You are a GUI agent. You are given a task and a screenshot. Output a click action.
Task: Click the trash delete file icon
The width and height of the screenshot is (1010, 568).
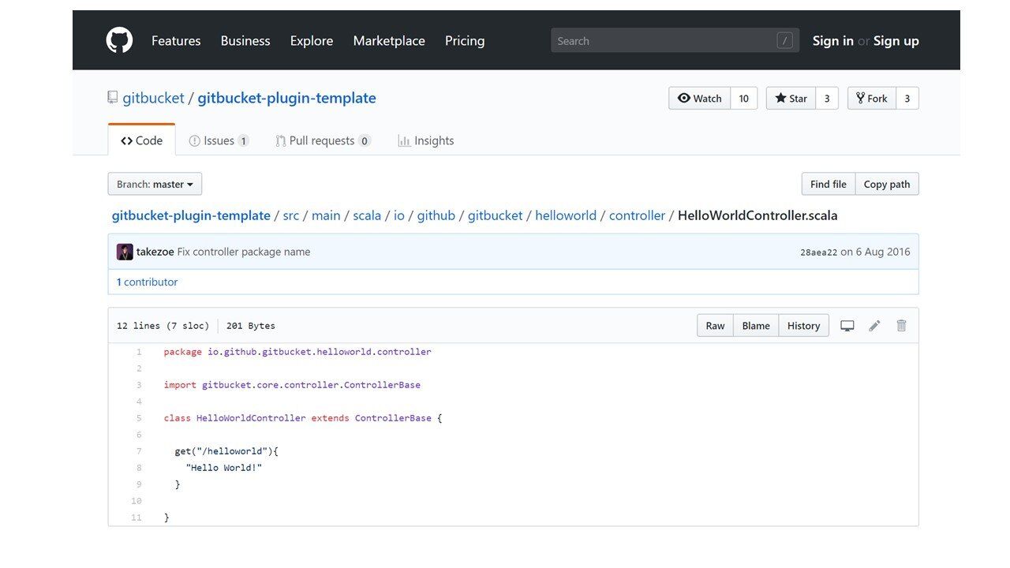point(901,326)
